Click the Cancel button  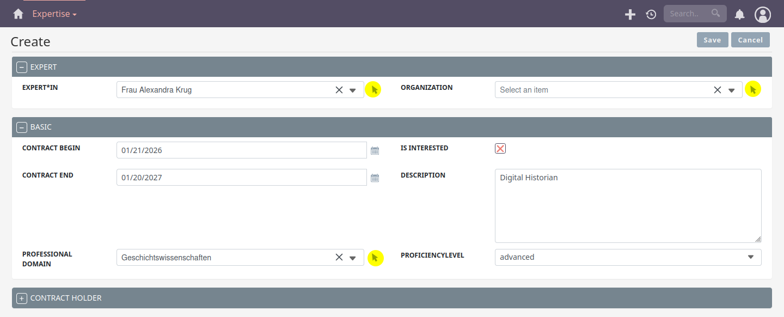750,40
